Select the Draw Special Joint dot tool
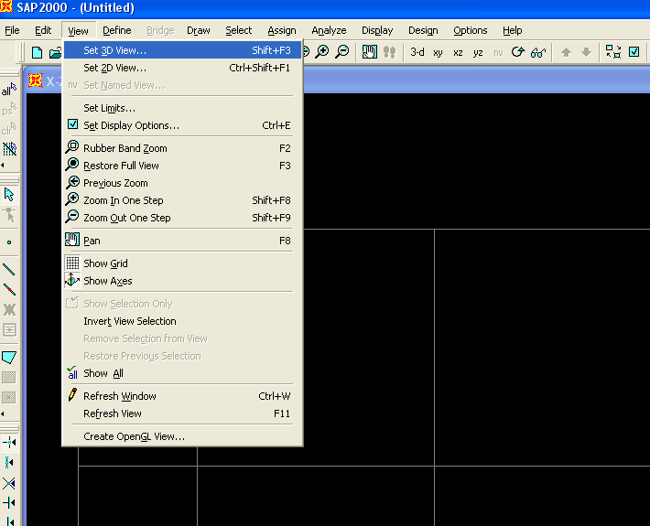The image size is (650, 526). click(x=9, y=242)
